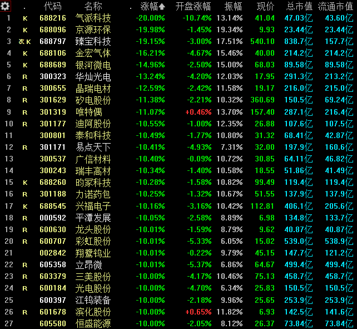
Task: Sort by 名称 column header
Action: [x=93, y=6]
